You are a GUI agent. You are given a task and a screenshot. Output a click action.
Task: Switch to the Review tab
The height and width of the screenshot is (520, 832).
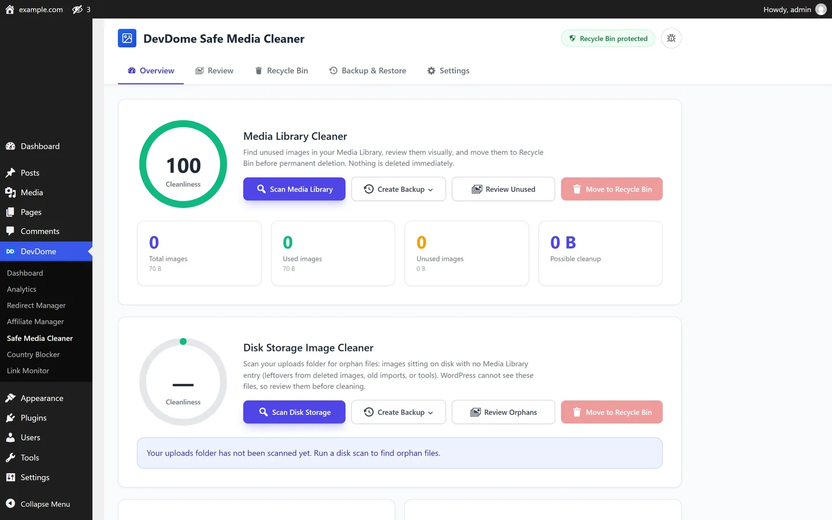pos(214,70)
